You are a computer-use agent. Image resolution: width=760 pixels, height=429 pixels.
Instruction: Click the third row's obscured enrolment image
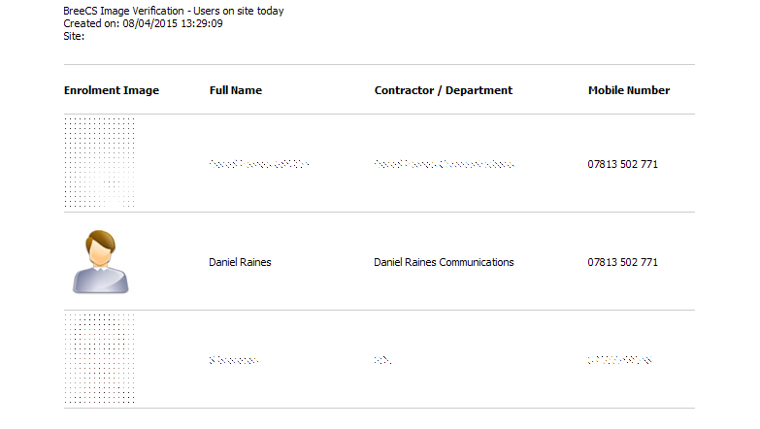[x=99, y=358]
